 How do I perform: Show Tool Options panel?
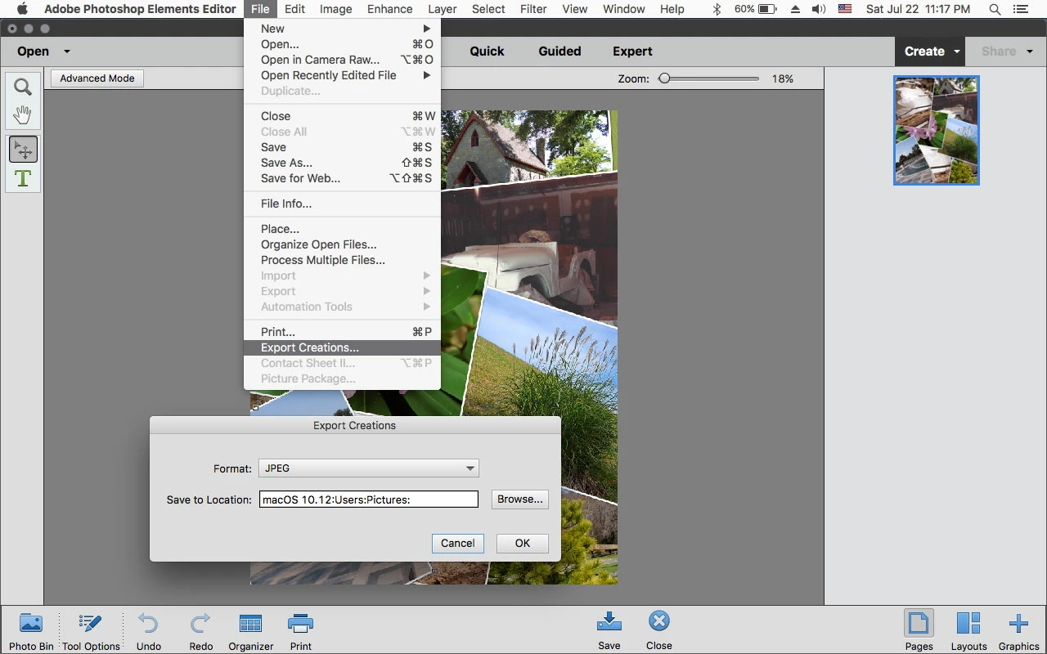pyautogui.click(x=91, y=631)
